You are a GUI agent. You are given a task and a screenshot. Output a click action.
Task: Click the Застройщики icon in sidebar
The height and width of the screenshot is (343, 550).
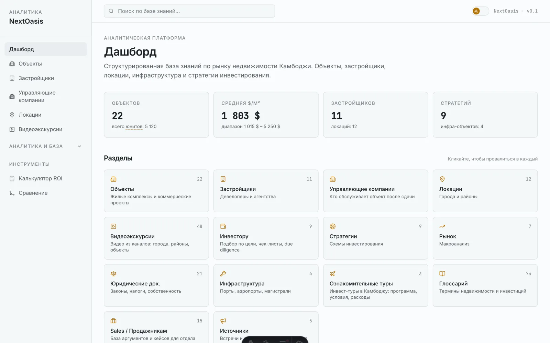click(x=12, y=78)
